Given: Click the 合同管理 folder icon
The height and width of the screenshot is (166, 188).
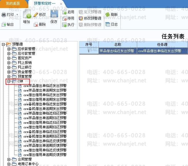Looking at the screenshot, I should [x=14, y=159].
